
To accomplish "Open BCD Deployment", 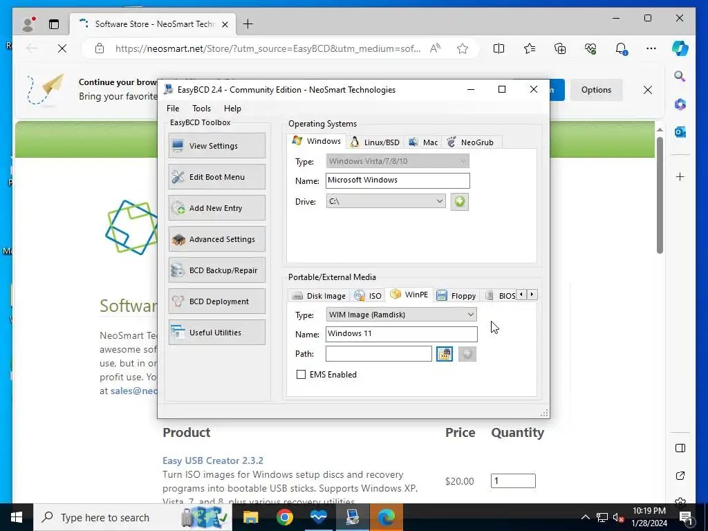I will 216,301.
